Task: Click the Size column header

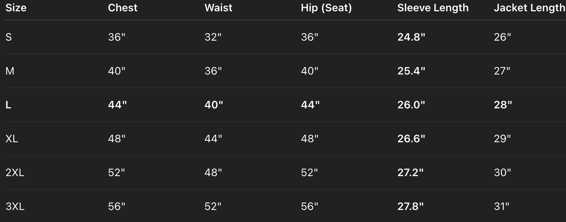Action: click(x=16, y=8)
